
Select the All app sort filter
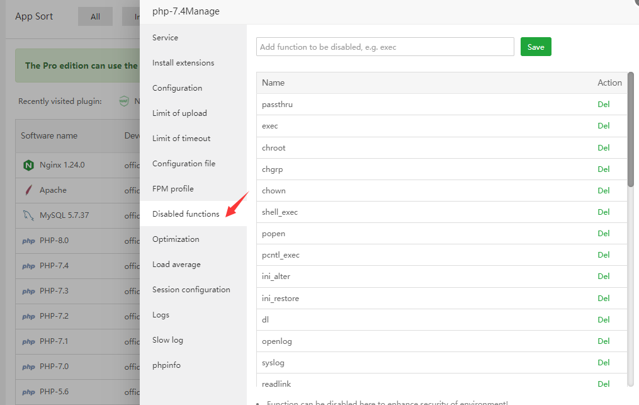pos(95,17)
